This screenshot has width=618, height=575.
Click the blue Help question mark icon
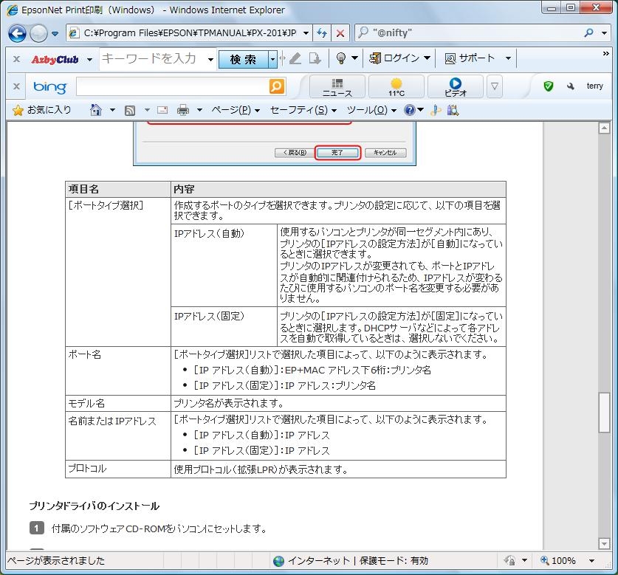pyautogui.click(x=409, y=110)
